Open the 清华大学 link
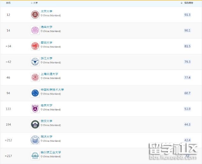The width and height of the screenshot is (202, 164). [47, 27]
